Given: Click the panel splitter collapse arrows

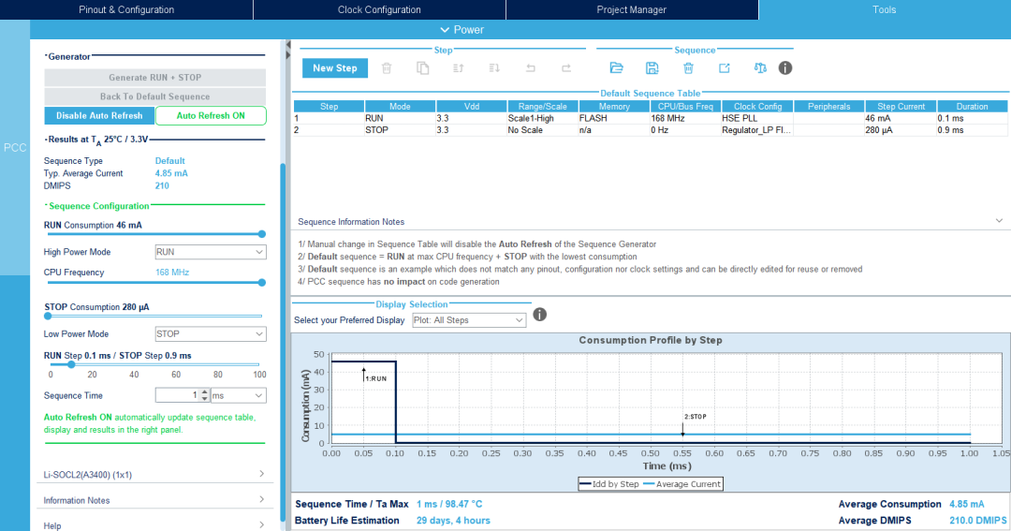Looking at the screenshot, I should pyautogui.click(x=287, y=51).
